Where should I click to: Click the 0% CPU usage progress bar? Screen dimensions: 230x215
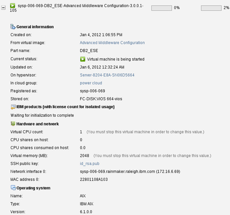tap(162, 8)
